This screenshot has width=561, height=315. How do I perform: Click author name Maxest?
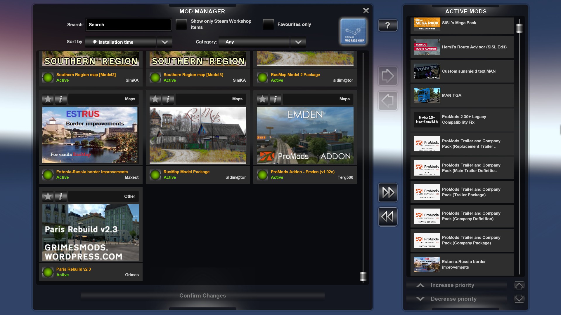coord(131,177)
